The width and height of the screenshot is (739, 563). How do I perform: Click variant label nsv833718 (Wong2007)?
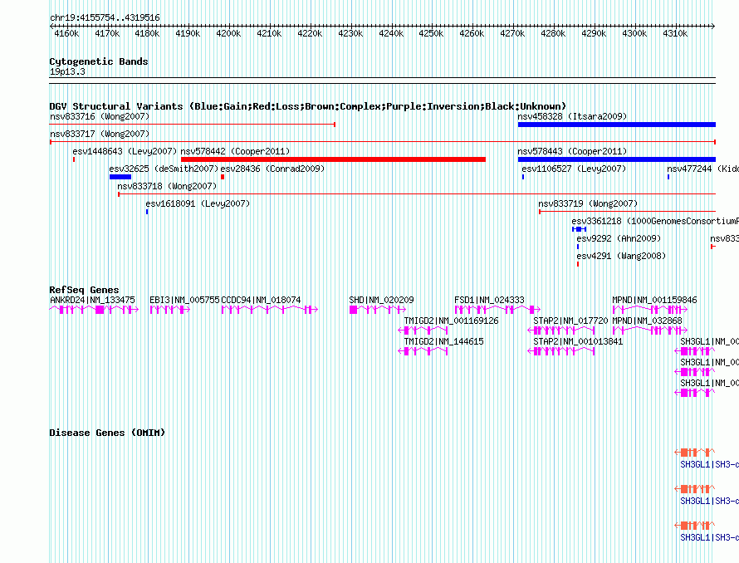pyautogui.click(x=167, y=186)
